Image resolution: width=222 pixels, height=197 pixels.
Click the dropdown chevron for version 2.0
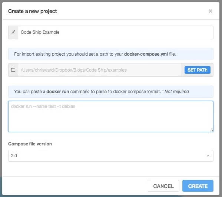(208, 156)
